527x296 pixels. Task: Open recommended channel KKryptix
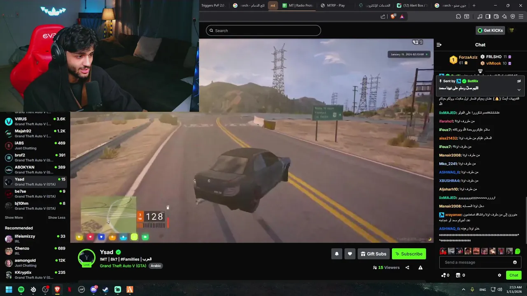click(x=35, y=275)
